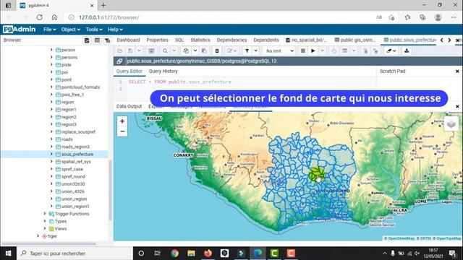Click the Commit transaction icon
This screenshot has width=463, height=260.
point(365,51)
